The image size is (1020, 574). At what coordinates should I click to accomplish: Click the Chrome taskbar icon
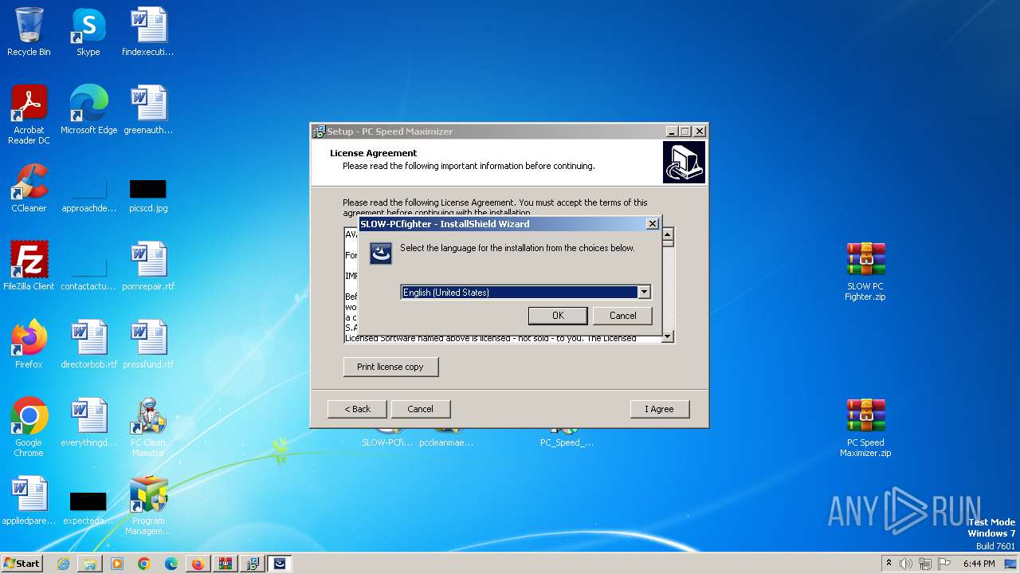coord(144,564)
